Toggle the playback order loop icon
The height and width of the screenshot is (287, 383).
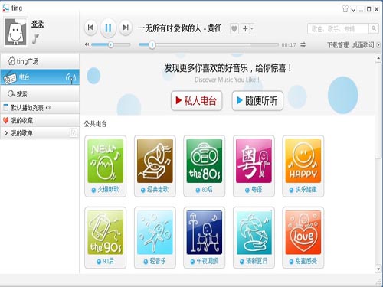click(x=303, y=45)
